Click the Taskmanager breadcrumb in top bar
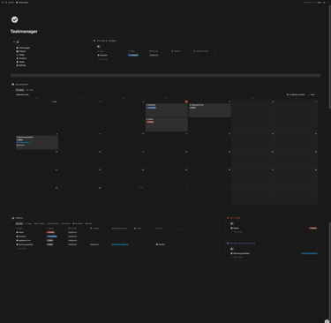 coord(22,3)
